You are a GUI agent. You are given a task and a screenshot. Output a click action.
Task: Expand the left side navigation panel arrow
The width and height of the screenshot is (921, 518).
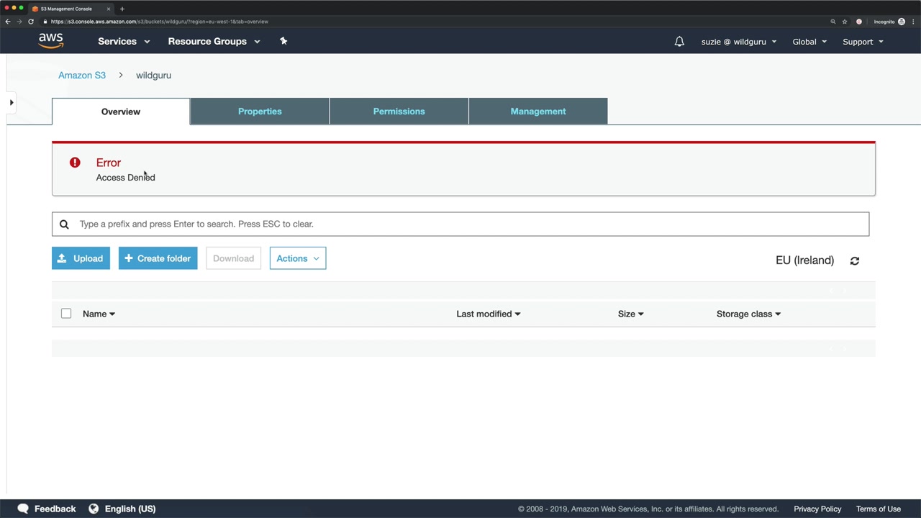coord(12,103)
